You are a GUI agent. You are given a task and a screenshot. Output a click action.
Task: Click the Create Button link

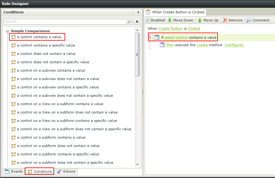point(170,29)
